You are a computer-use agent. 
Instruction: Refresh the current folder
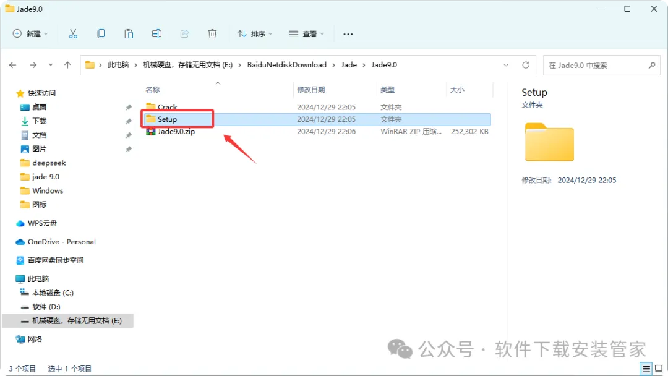[x=526, y=65]
